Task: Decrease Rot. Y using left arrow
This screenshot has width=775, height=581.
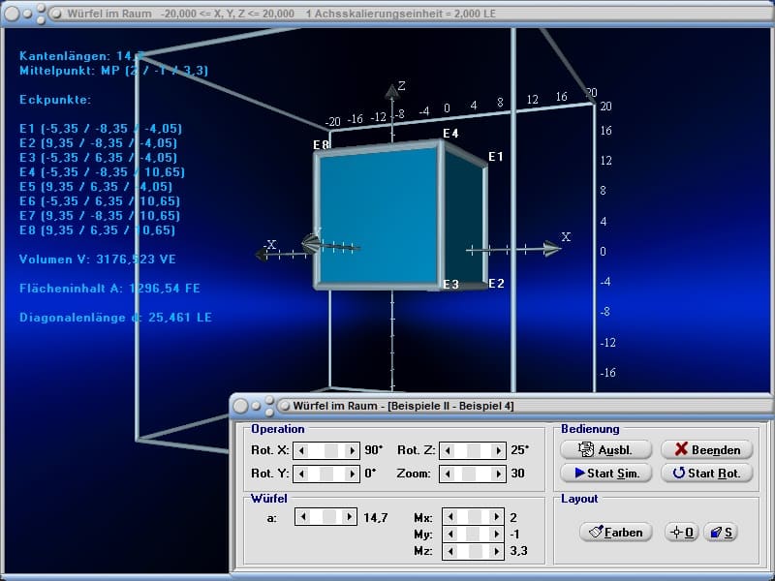Action: 300,474
